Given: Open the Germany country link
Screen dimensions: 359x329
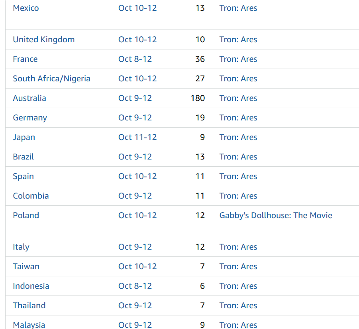Looking at the screenshot, I should coord(30,118).
